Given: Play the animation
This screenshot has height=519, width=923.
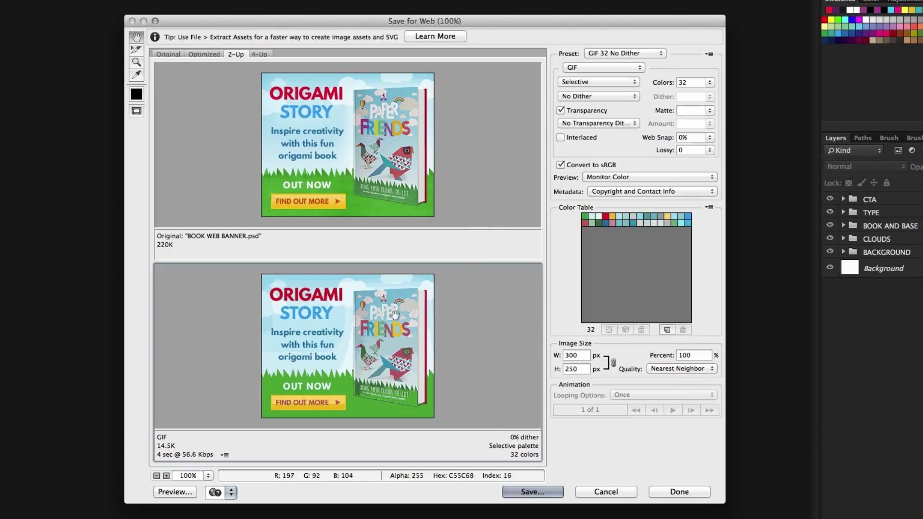Looking at the screenshot, I should pyautogui.click(x=673, y=410).
